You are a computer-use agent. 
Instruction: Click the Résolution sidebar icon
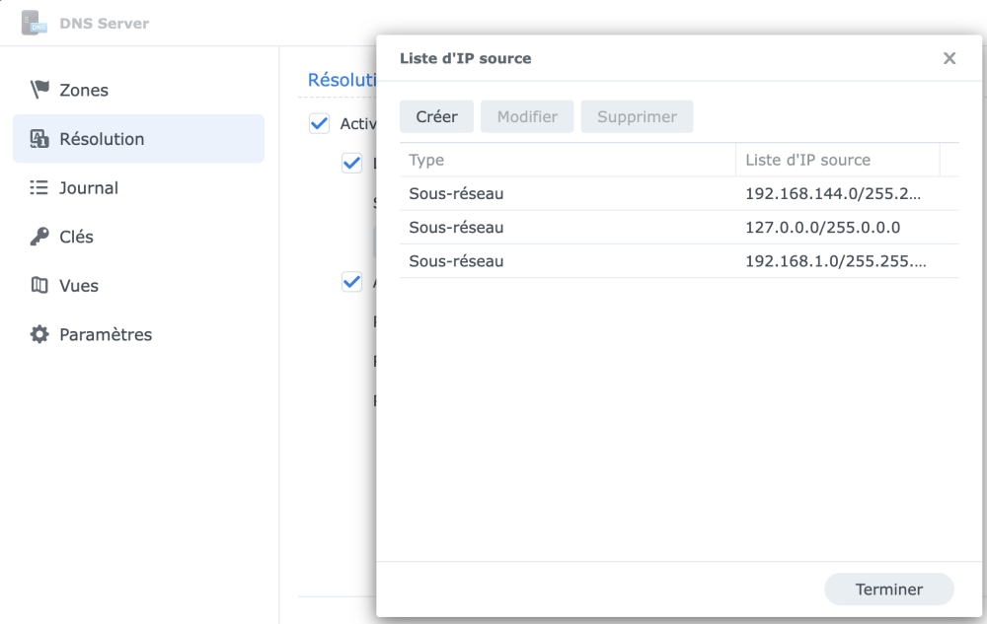tap(39, 138)
